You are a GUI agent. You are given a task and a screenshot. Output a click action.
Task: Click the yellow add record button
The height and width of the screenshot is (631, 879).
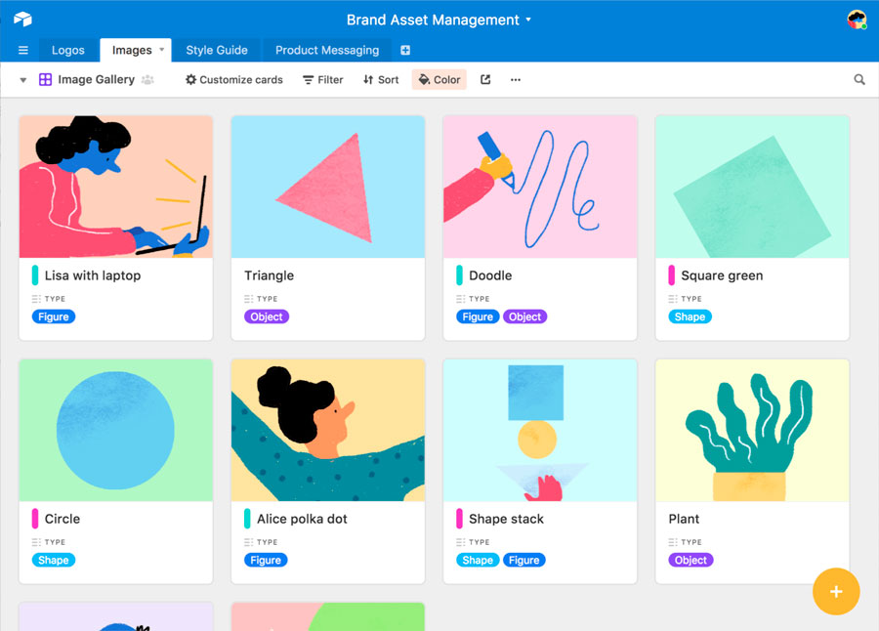point(836,592)
